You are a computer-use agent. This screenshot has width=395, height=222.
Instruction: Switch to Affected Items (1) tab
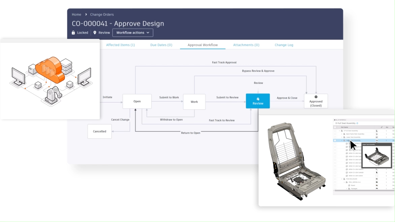tap(120, 45)
